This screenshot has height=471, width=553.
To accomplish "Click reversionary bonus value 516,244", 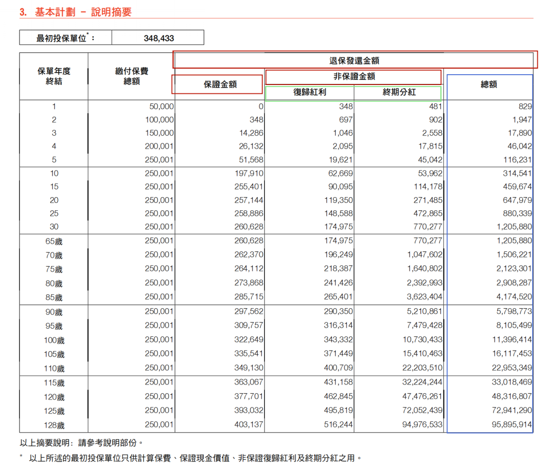I will (338, 424).
